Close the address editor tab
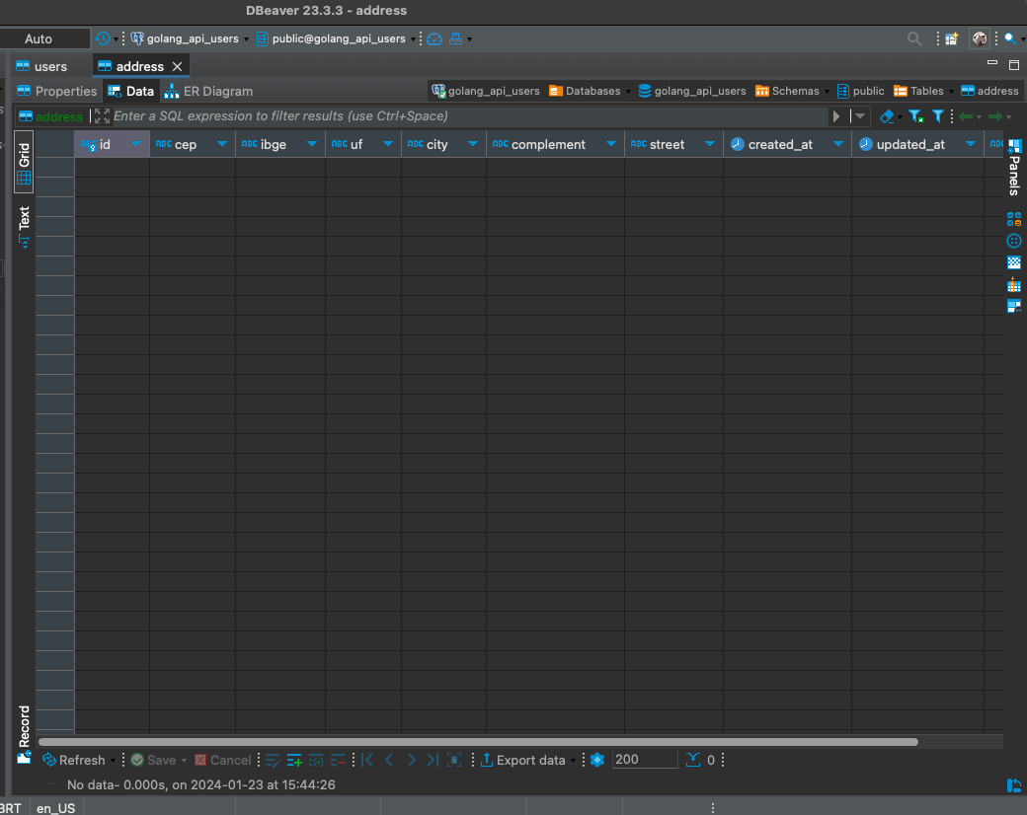1027x815 pixels. point(177,67)
